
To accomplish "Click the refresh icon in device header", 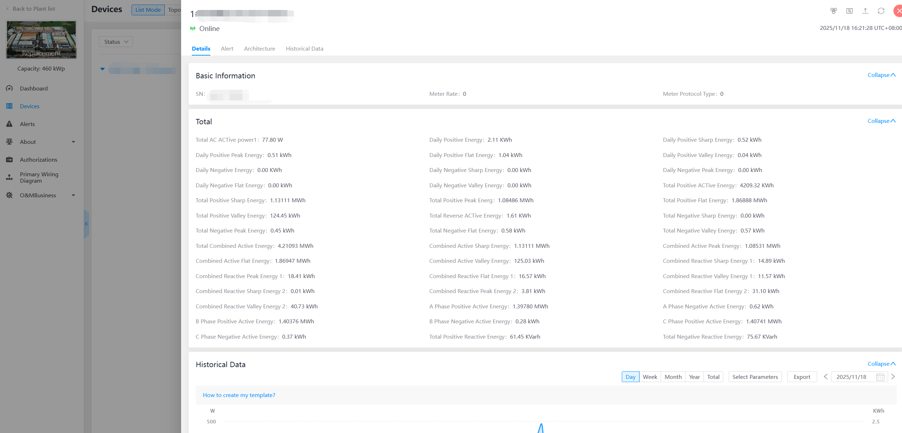I will tap(881, 11).
